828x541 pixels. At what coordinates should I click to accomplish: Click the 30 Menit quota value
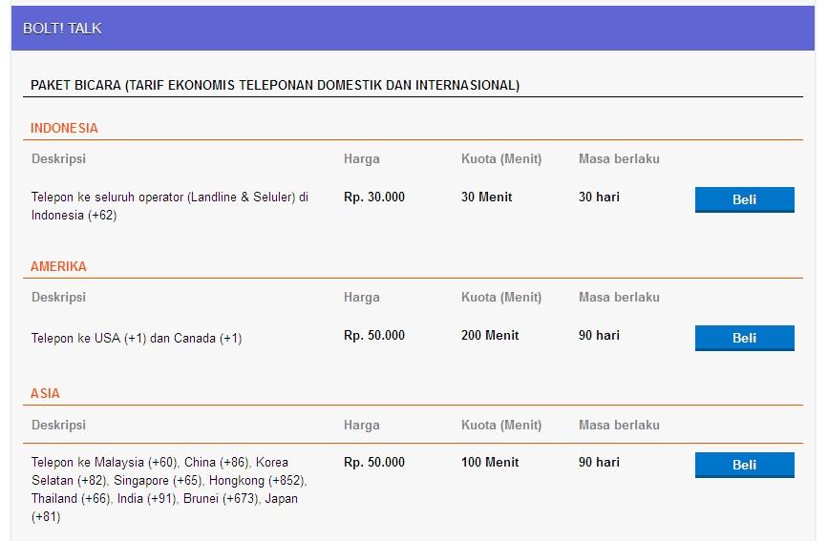coord(486,197)
